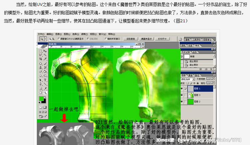Select the Eraser tool
Image resolution: width=250 pixels, height=145 pixels.
coord(40,71)
